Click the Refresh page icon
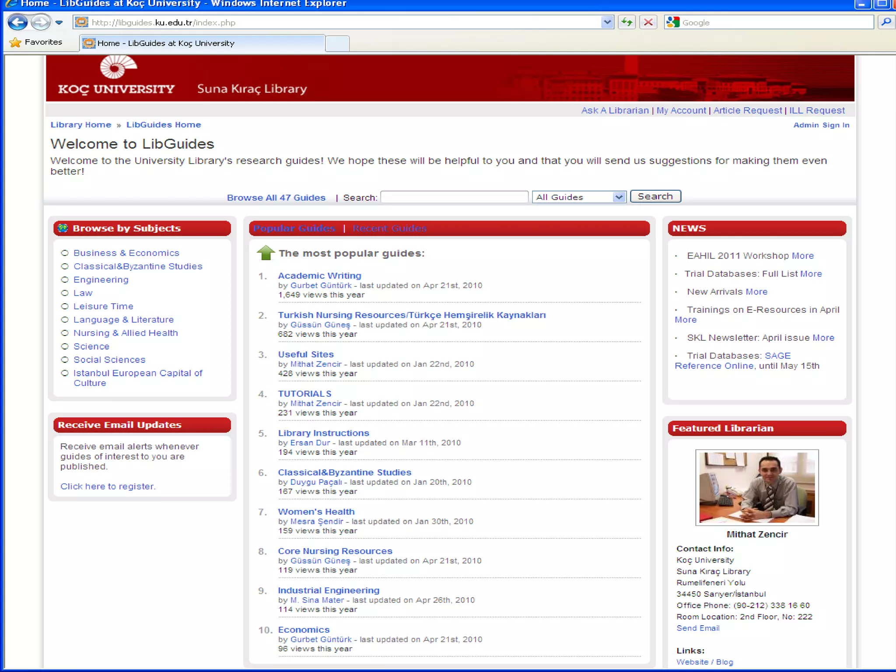Screen dimensions: 896x672 tap(626, 22)
